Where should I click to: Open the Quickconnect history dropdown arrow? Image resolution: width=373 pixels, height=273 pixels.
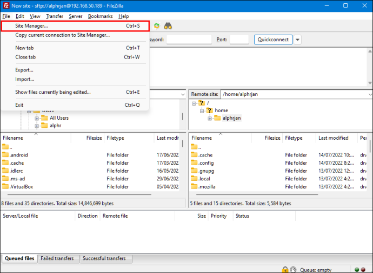point(298,40)
